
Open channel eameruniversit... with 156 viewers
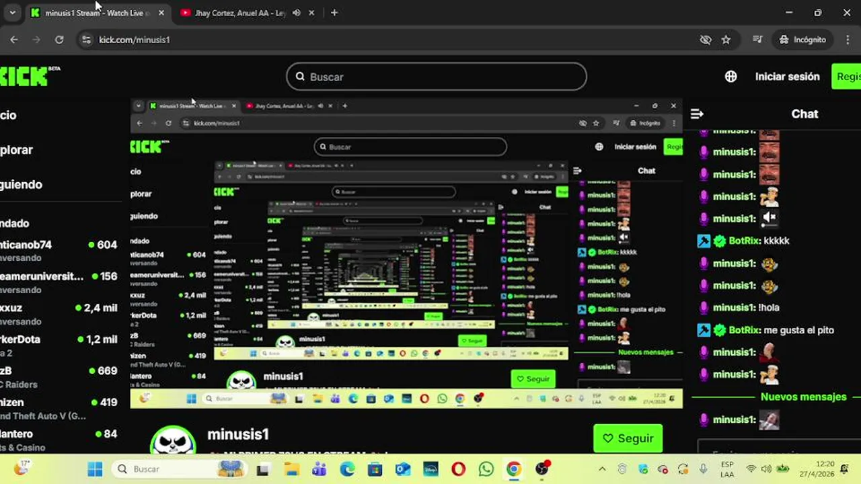(x=59, y=282)
